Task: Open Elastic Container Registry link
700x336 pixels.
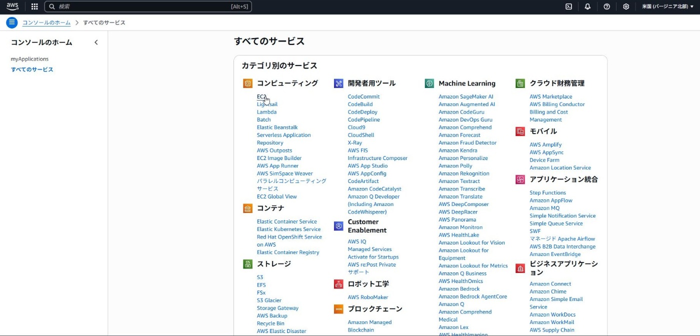Action: (x=288, y=252)
